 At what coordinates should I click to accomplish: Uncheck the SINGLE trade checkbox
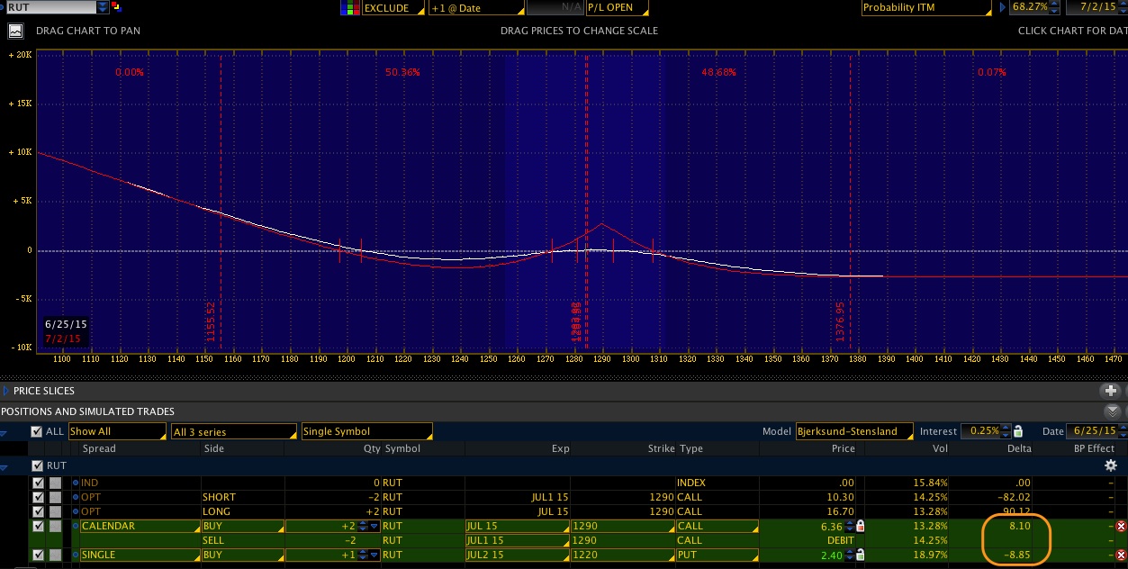click(x=37, y=555)
